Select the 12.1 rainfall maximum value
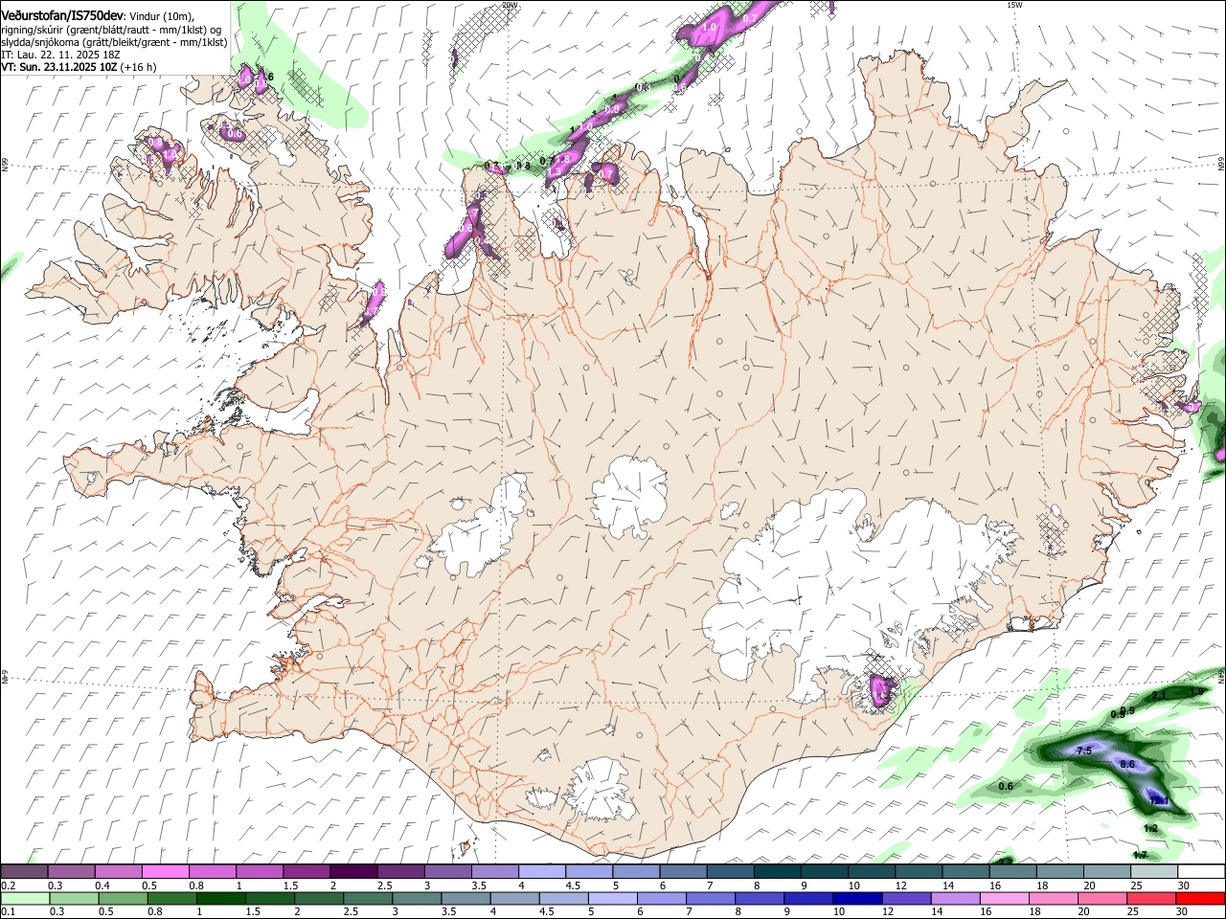This screenshot has height=919, width=1226. pyautogui.click(x=1158, y=800)
